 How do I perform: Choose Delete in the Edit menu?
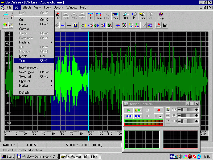point(34,56)
